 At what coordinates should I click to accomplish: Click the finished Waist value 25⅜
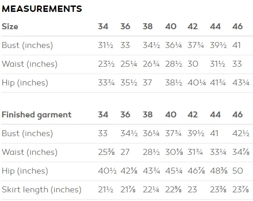106,152
